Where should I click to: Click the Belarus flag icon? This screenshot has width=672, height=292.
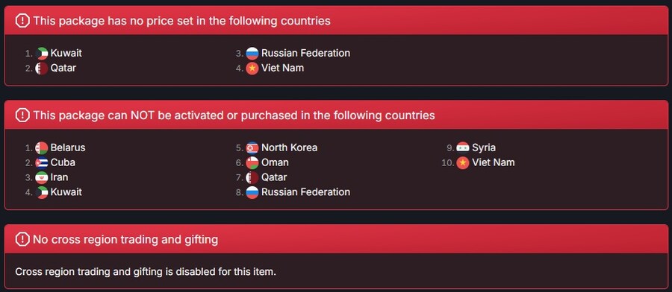click(42, 148)
